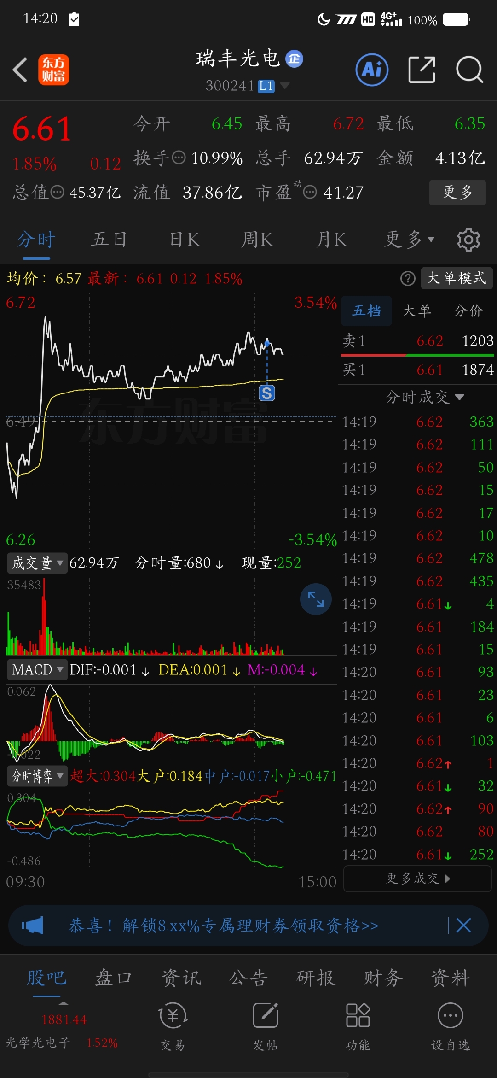This screenshot has width=497, height=1078.
Task: Share via the export icon
Action: tap(422, 70)
